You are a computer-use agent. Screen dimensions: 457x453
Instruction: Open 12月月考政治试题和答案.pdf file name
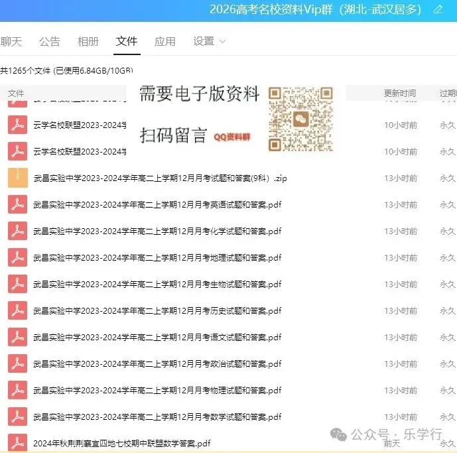pyautogui.click(x=157, y=364)
